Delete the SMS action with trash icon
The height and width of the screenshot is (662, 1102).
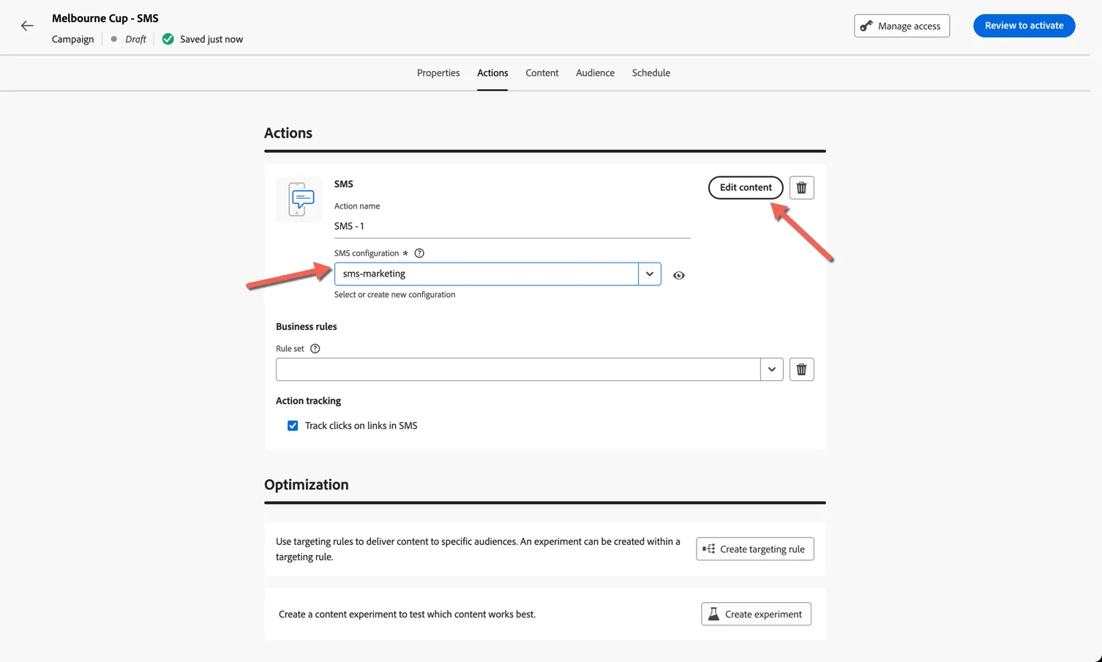(x=801, y=188)
